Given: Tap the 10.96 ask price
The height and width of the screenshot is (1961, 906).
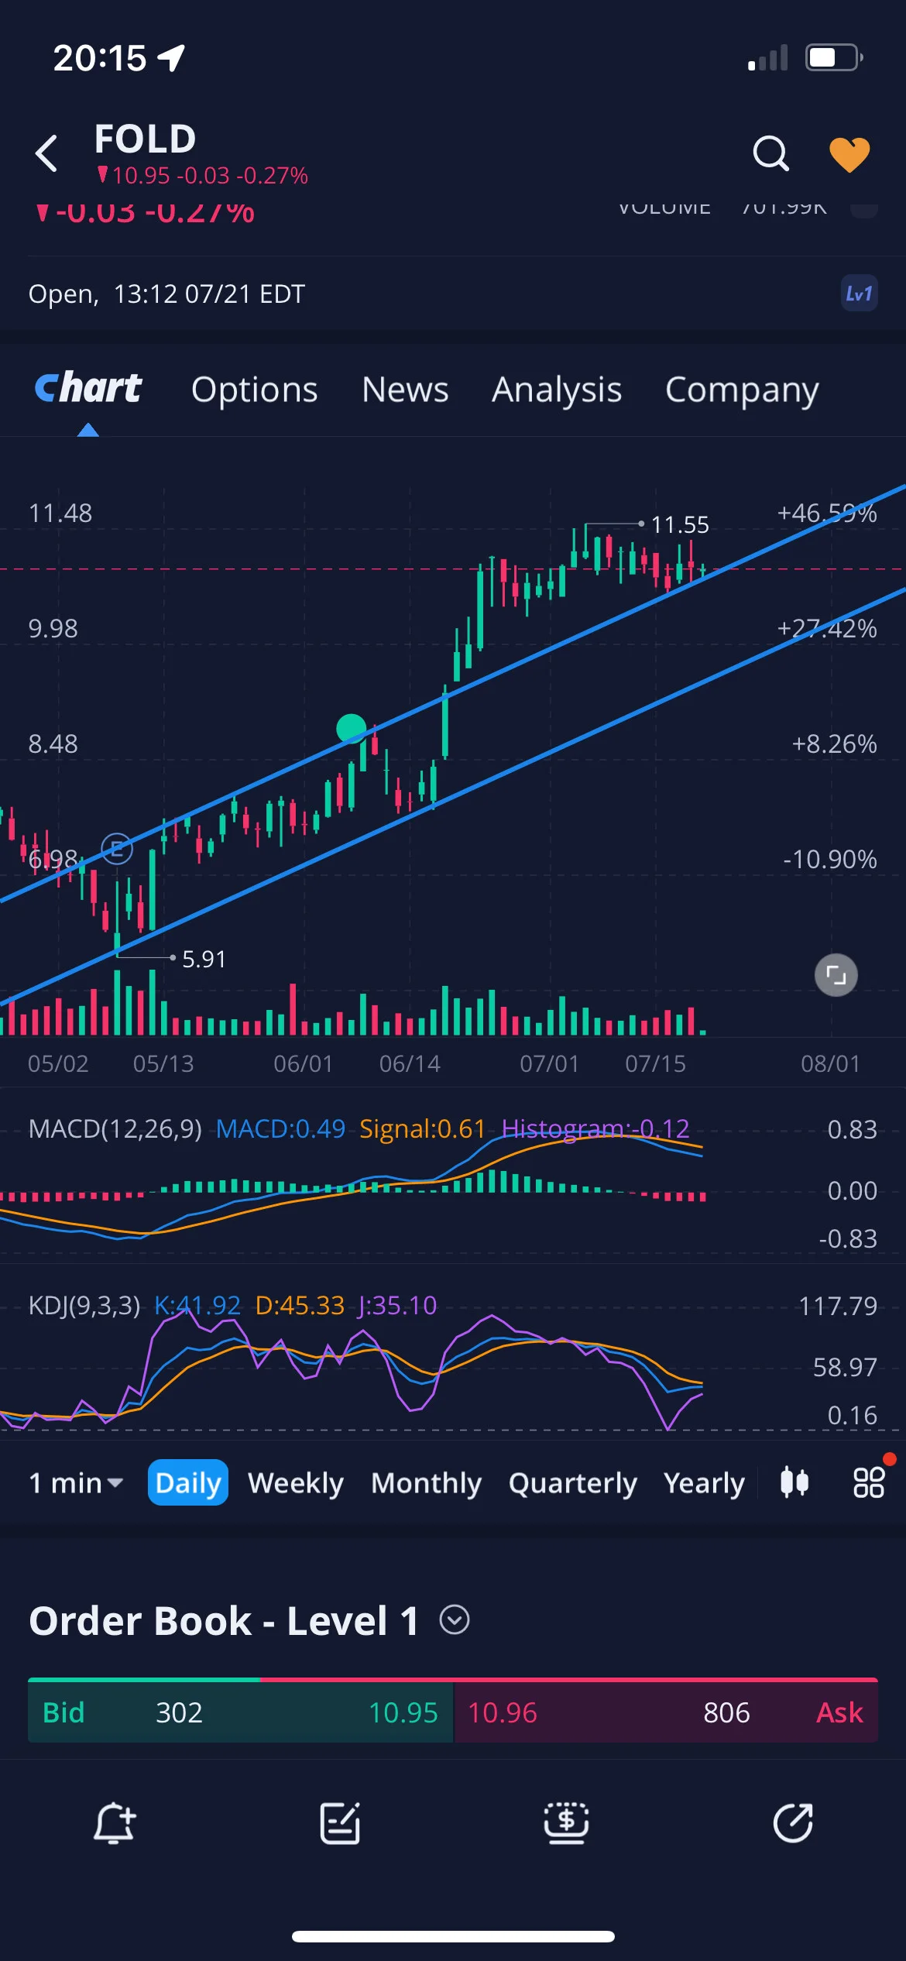Looking at the screenshot, I should pyautogui.click(x=503, y=1712).
